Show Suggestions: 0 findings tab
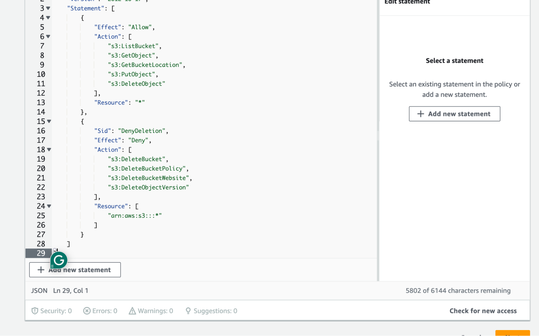The height and width of the screenshot is (336, 539). (211, 311)
